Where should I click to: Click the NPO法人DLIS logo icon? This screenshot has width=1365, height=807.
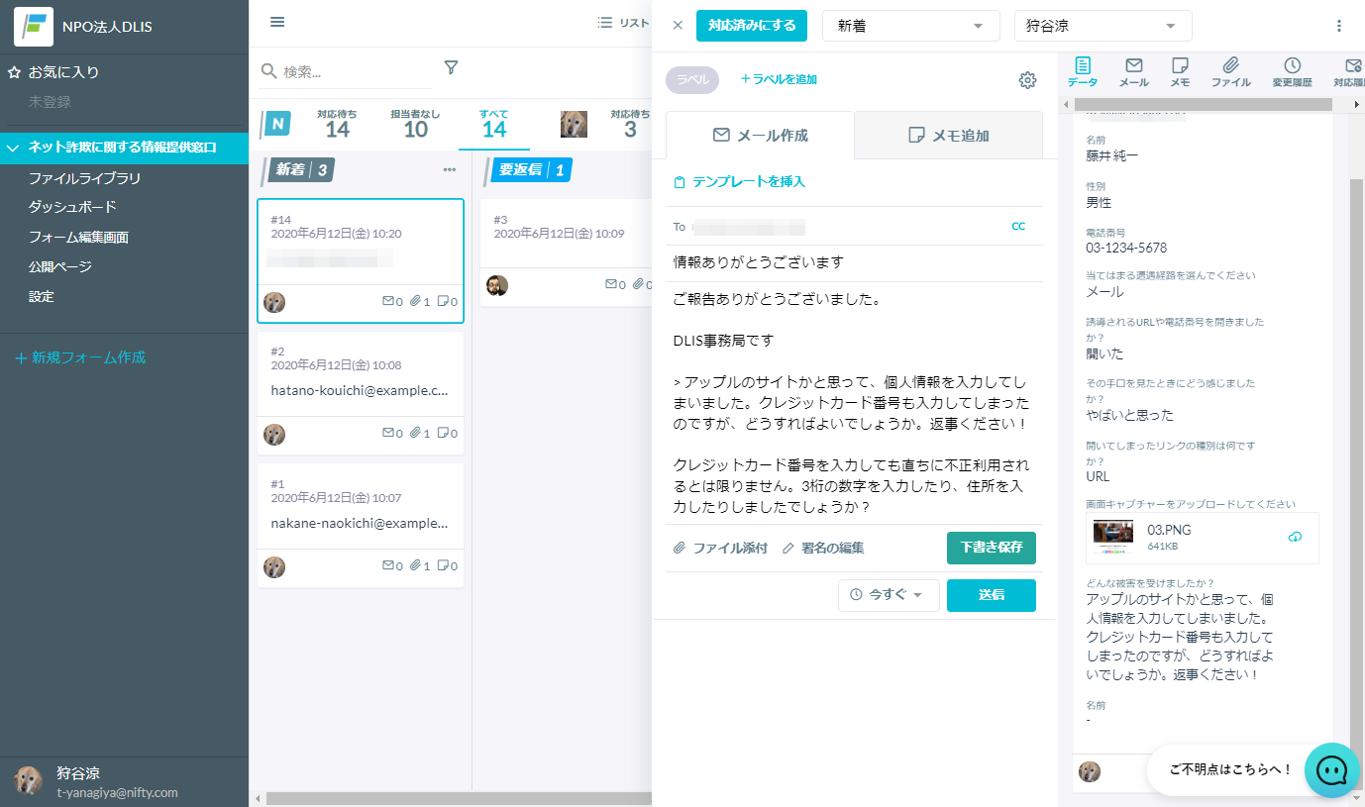[x=34, y=27]
